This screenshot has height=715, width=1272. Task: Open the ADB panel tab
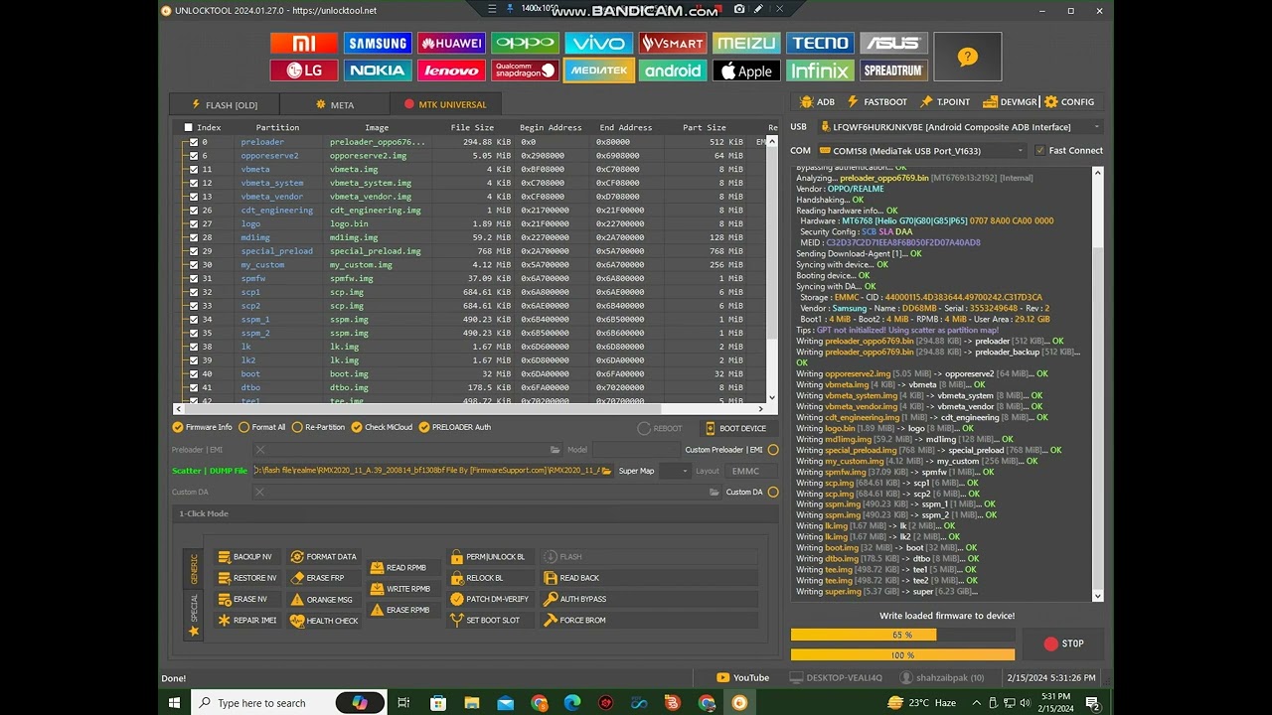tap(817, 101)
